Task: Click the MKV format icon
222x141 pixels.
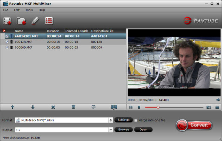Action: pos(18,120)
